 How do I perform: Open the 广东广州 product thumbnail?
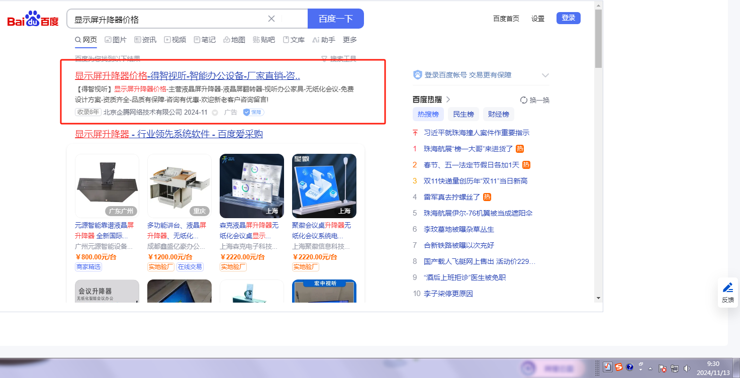coord(107,186)
